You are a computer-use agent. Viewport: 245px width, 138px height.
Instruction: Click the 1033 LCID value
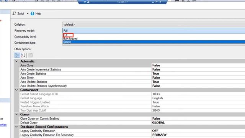[156, 94]
